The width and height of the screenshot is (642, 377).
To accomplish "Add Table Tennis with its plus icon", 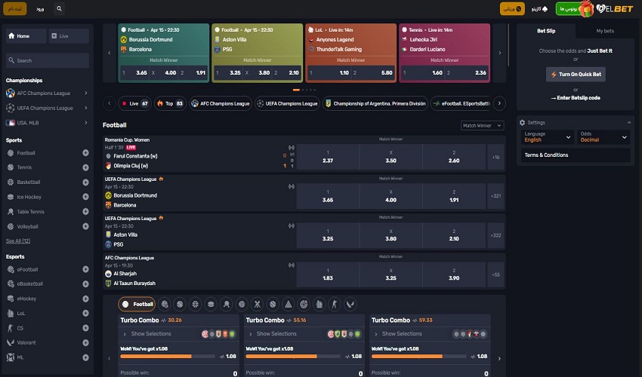I will point(85,211).
